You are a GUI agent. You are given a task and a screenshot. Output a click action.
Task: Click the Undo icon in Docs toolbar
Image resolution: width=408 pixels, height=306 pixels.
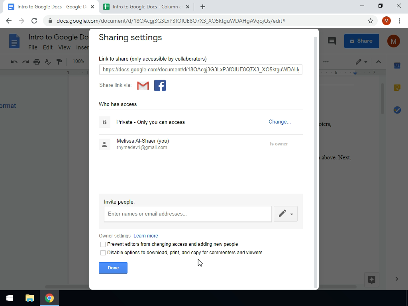pyautogui.click(x=14, y=62)
